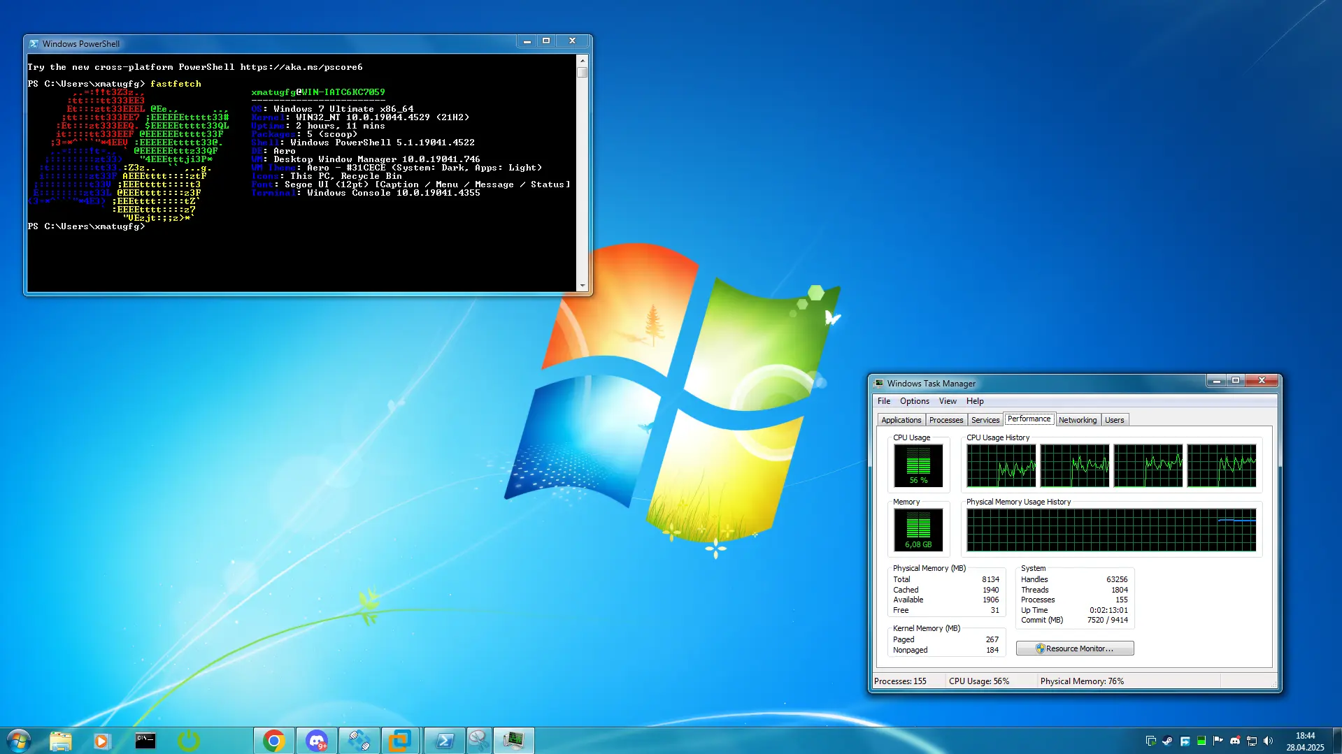Viewport: 1342px width, 754px height.
Task: Click the Nonpaged value 184
Action: coord(992,650)
